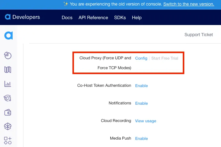Image resolution: width=221 pixels, height=147 pixels.
Task: Open the pie chart overview icon
Action: [8, 55]
